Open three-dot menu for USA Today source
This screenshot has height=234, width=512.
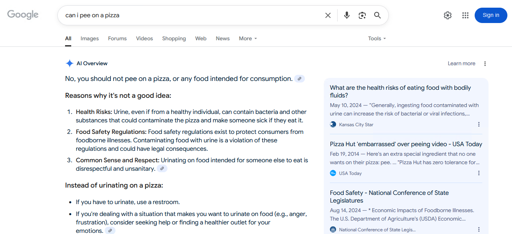tap(479, 173)
